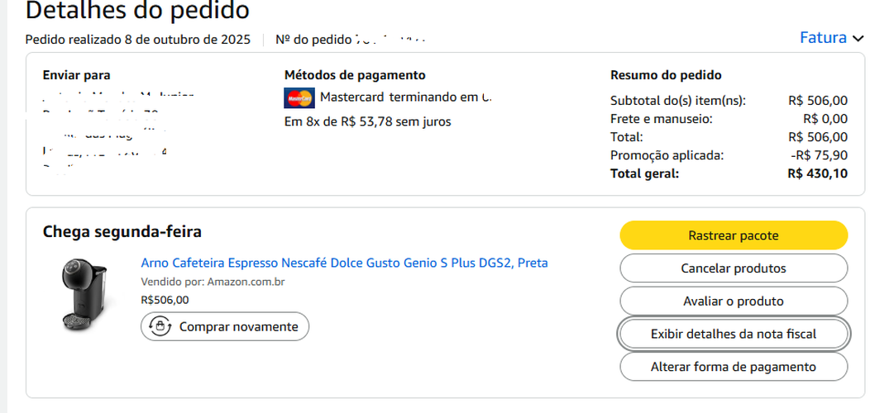Viewport: 870px width, 413px height.
Task: Open Avaliar o produto
Action: click(733, 301)
